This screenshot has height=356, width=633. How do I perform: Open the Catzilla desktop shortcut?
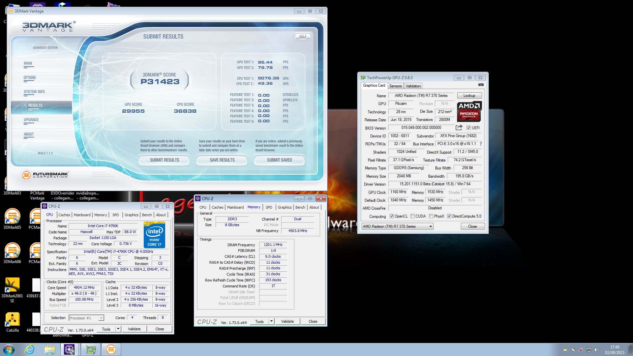coord(12,322)
